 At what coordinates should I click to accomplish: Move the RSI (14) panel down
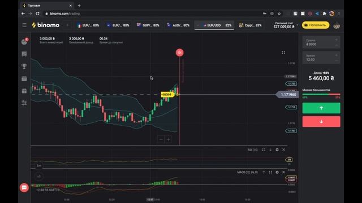[x=270, y=150]
